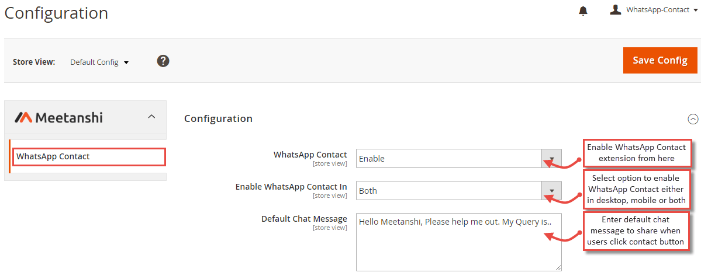Click the admin user avatar icon

(616, 10)
